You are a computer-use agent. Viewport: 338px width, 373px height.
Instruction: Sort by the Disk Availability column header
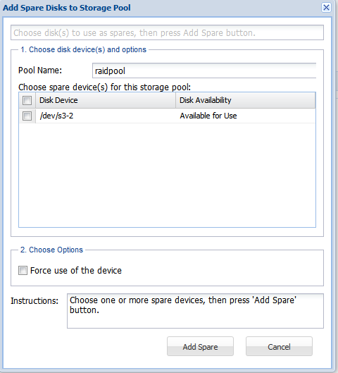(246, 100)
